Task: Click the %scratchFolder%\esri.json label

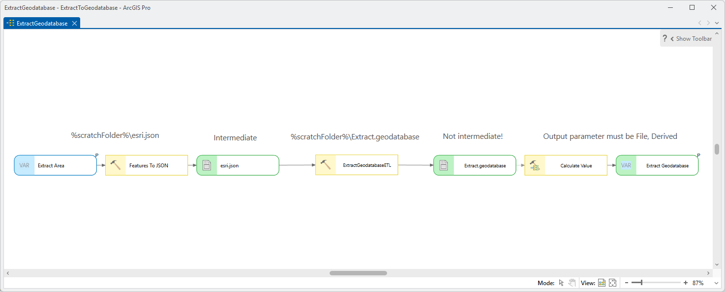Action: point(115,135)
